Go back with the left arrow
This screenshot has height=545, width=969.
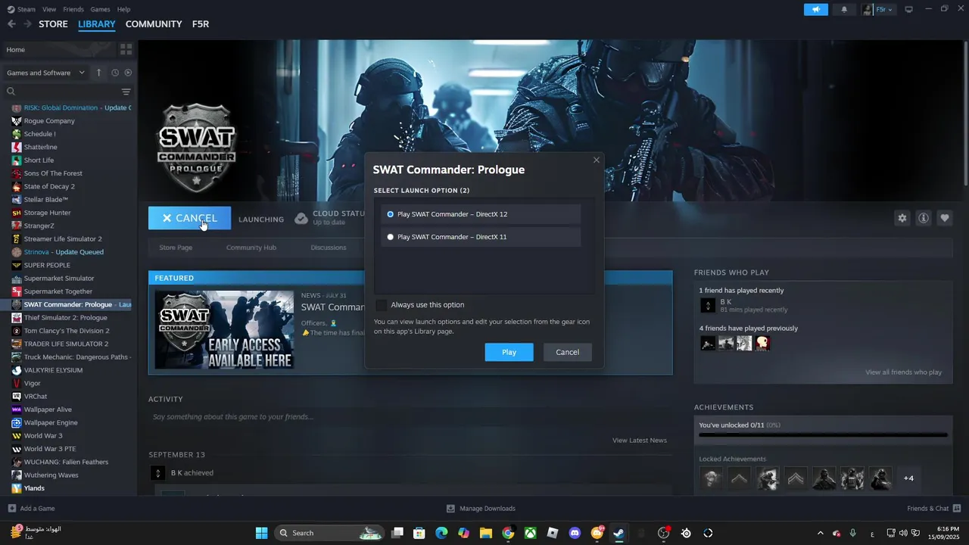point(11,24)
